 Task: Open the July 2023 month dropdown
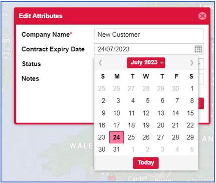pyautogui.click(x=146, y=63)
